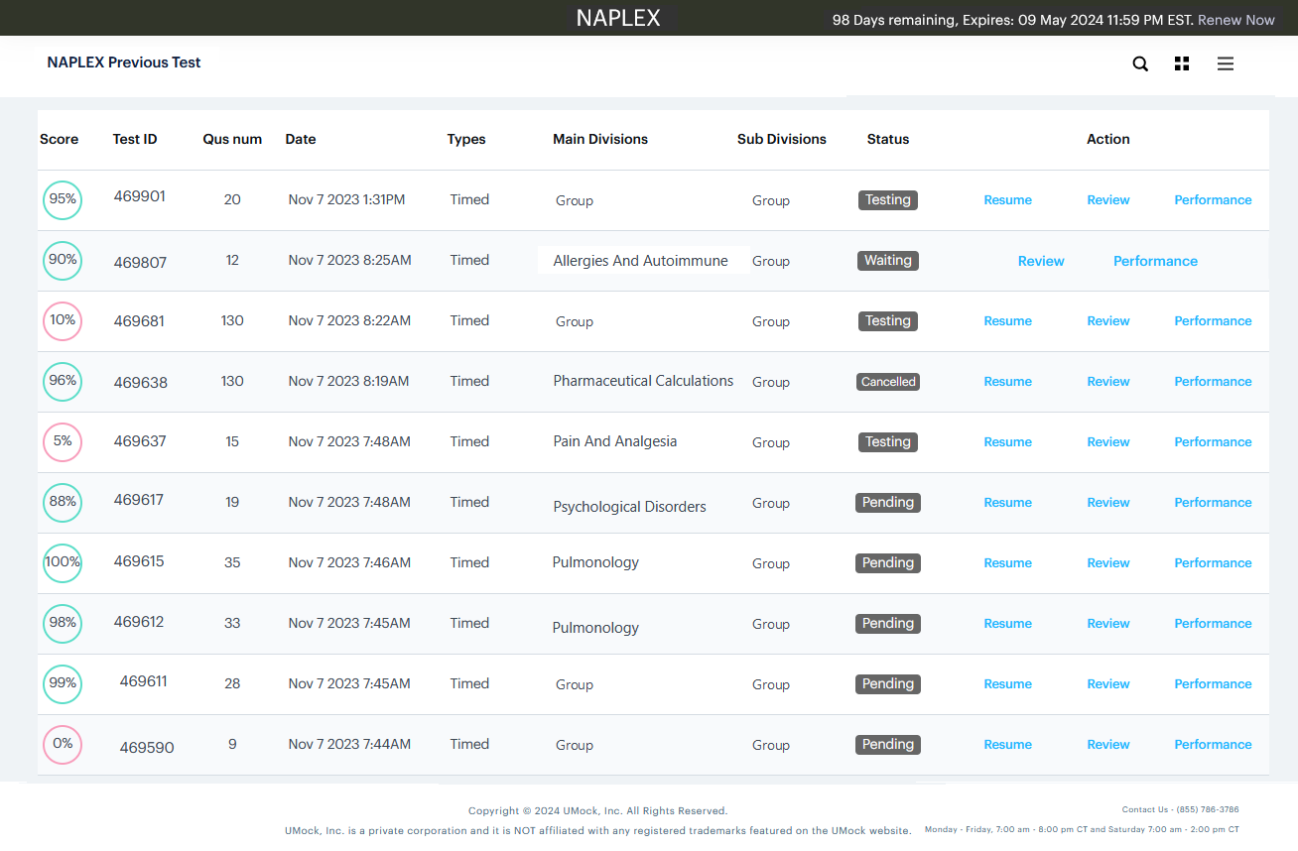Review test 469638
Image resolution: width=1298 pixels, height=851 pixels.
pyautogui.click(x=1108, y=382)
